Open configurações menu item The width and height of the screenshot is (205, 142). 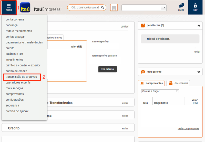pyautogui.click(x=15, y=100)
